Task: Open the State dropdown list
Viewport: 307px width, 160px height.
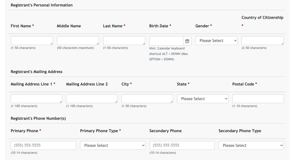Action: [202, 99]
